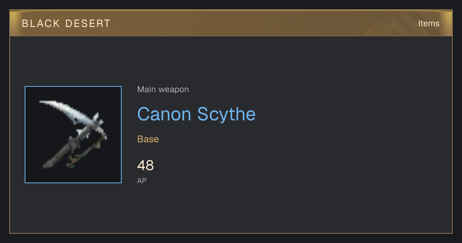Select the Main weapon category label
The width and height of the screenshot is (462, 243).
click(163, 89)
